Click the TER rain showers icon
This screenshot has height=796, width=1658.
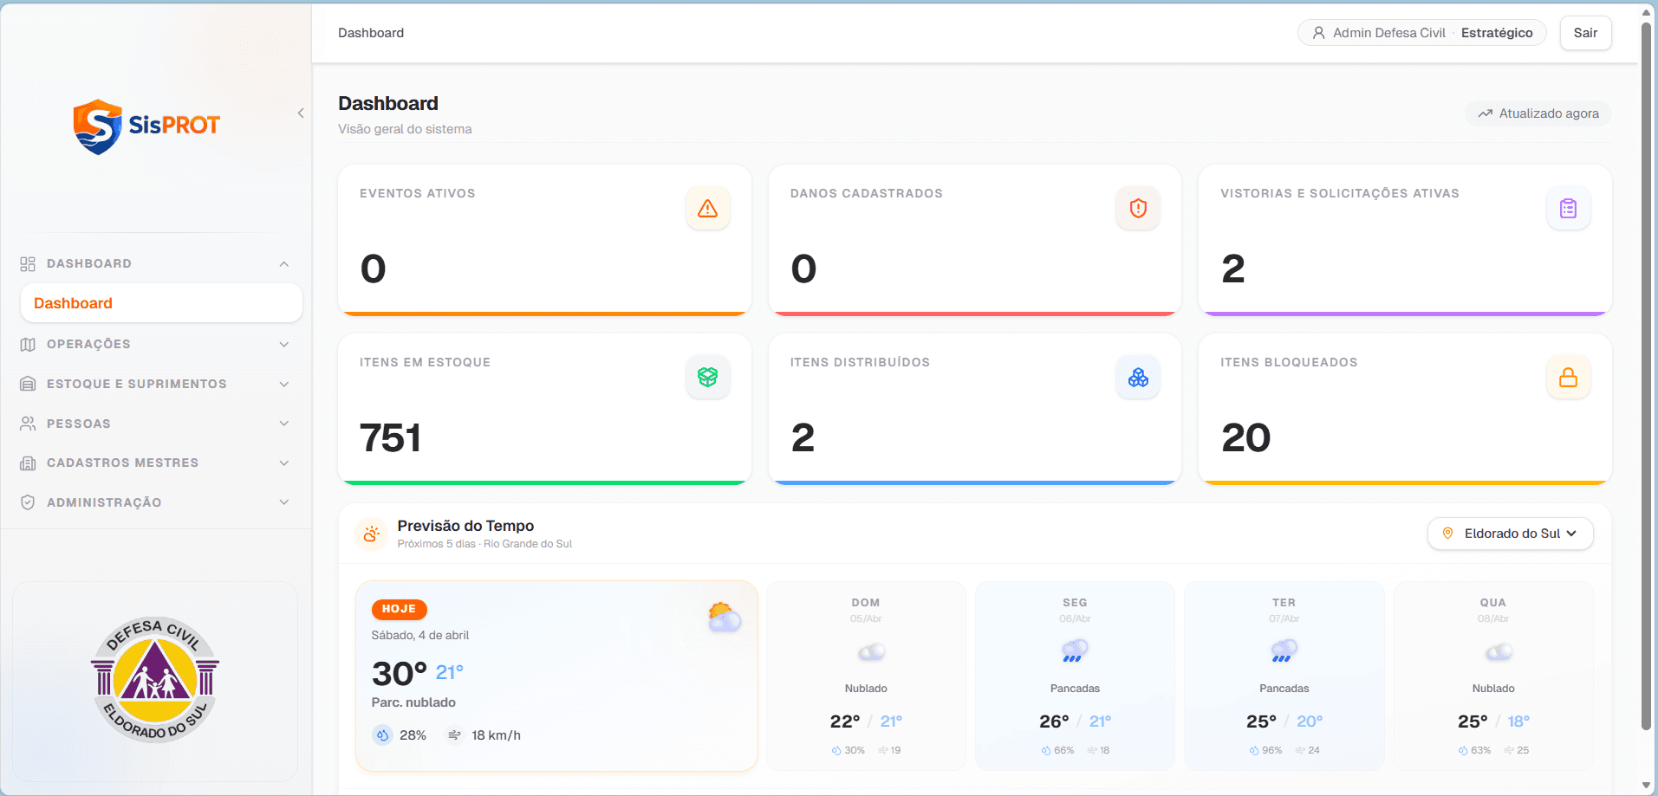coord(1284,651)
